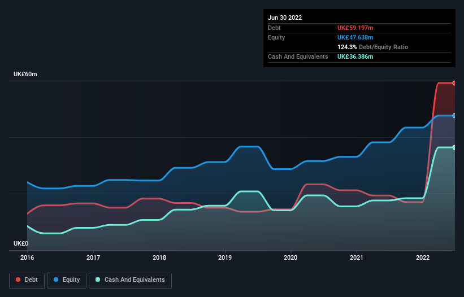The image size is (464, 297).
Task: Click the UK£59.197m debt value
Action: [355, 28]
